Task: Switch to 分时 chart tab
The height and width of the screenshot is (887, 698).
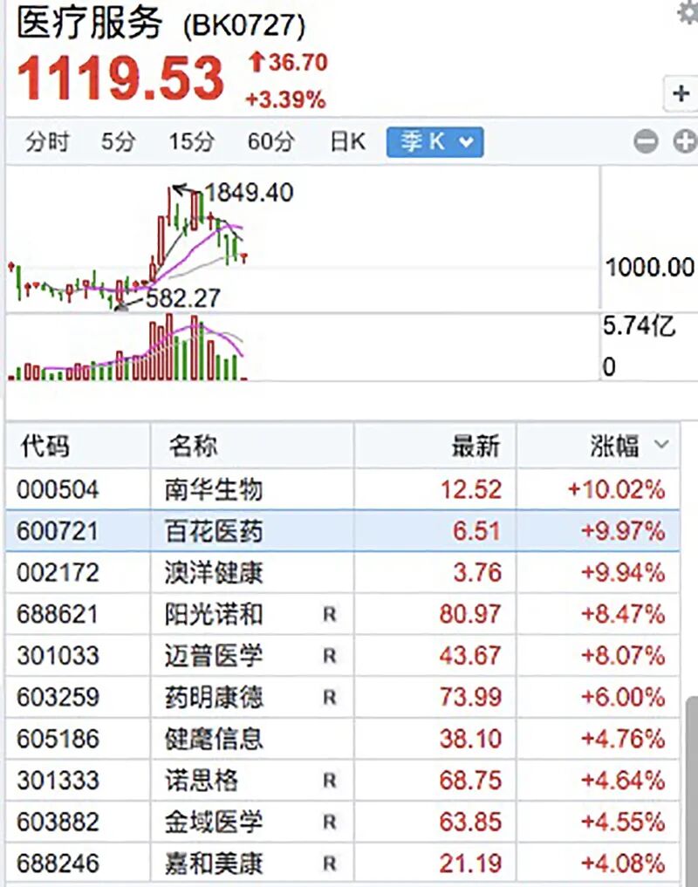Action: 47,141
